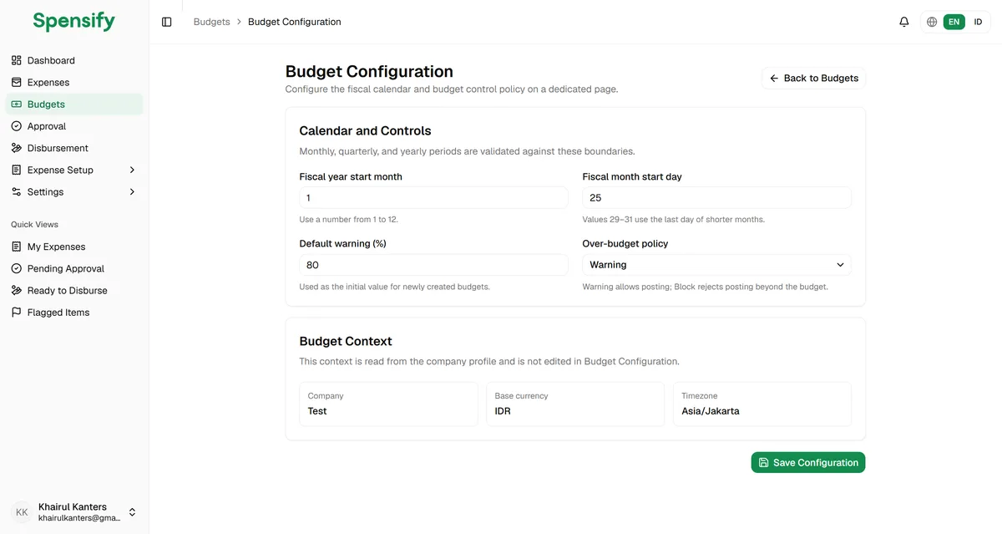Open Pending Approval quick view
1002x534 pixels.
(x=74, y=268)
